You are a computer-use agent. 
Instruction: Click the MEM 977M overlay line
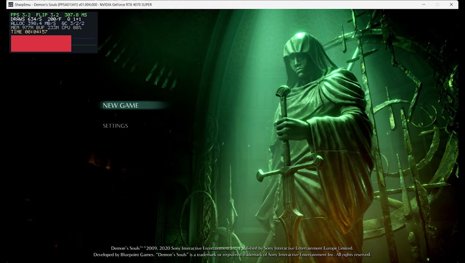pyautogui.click(x=46, y=28)
